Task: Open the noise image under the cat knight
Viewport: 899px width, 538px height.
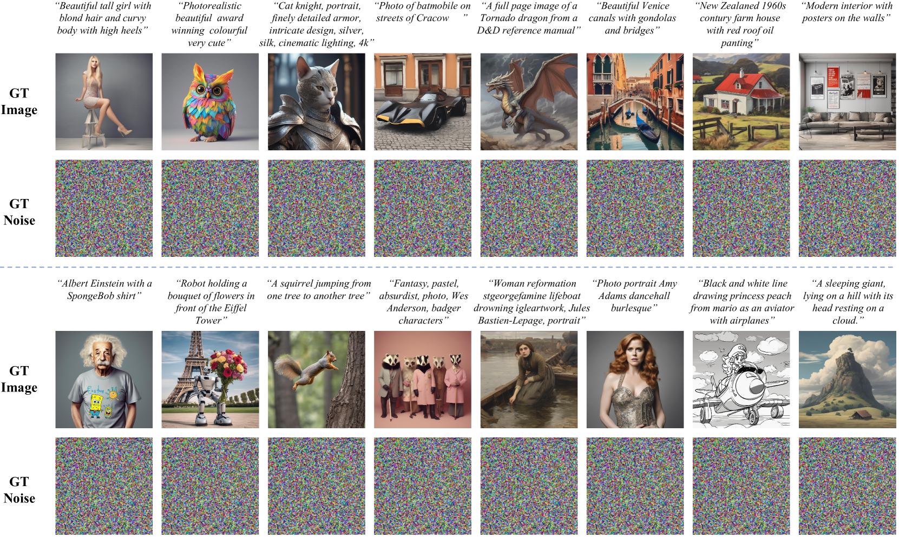Action: click(317, 208)
